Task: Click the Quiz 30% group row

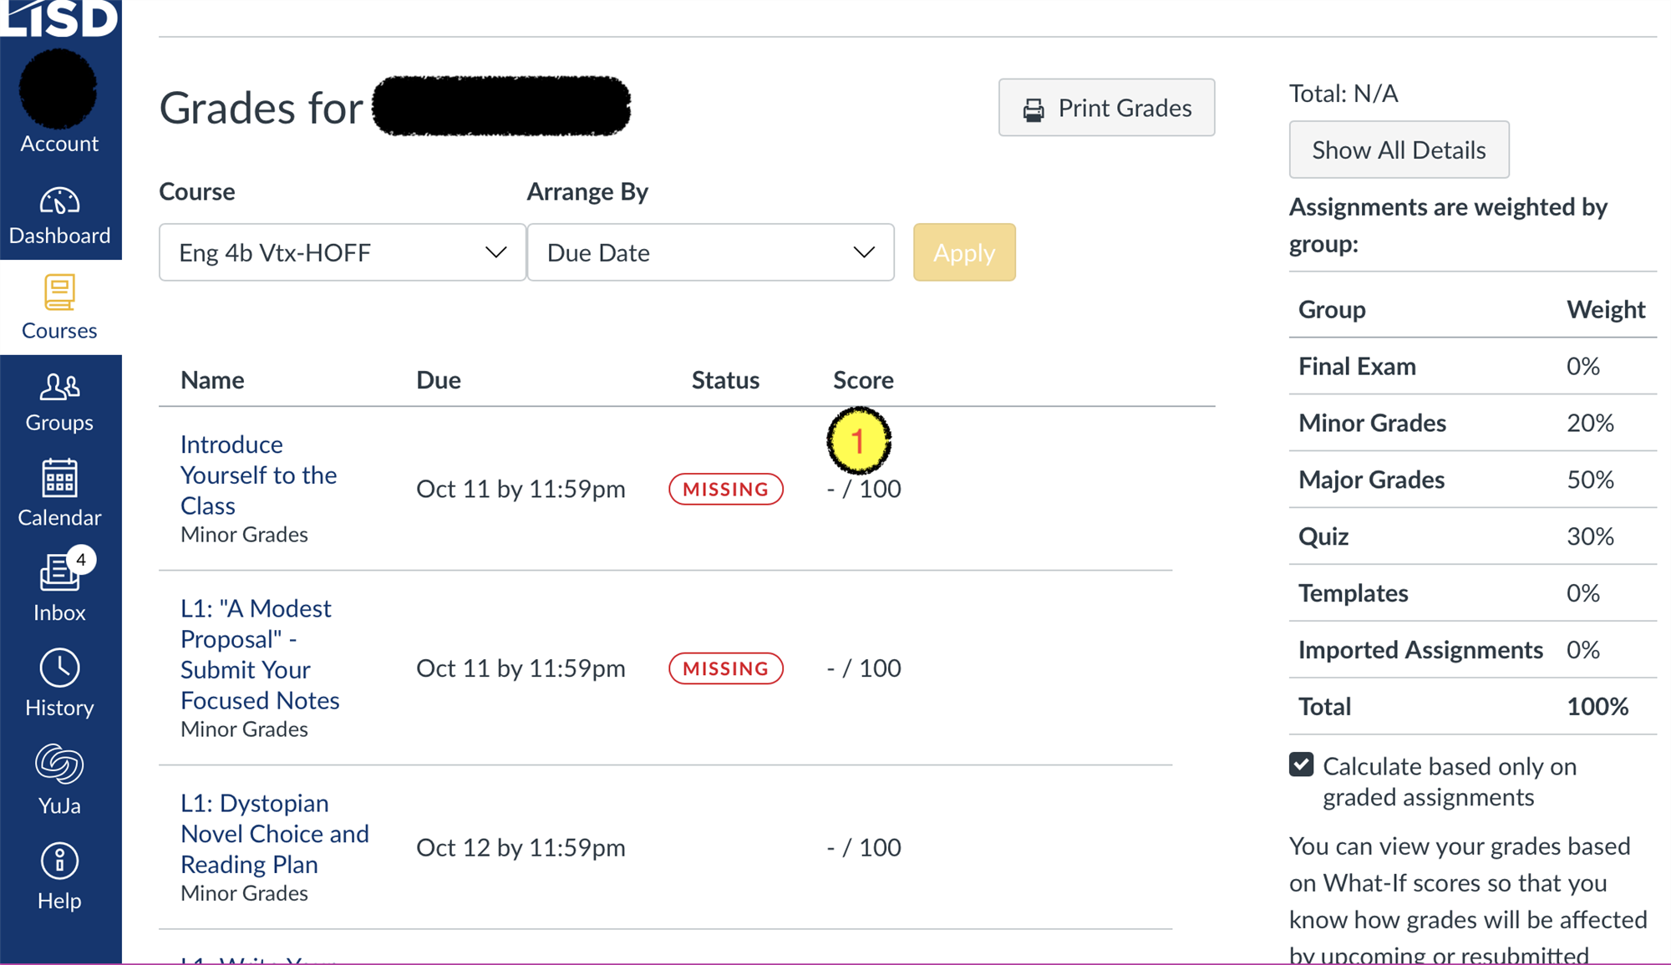Action: coord(1473,536)
